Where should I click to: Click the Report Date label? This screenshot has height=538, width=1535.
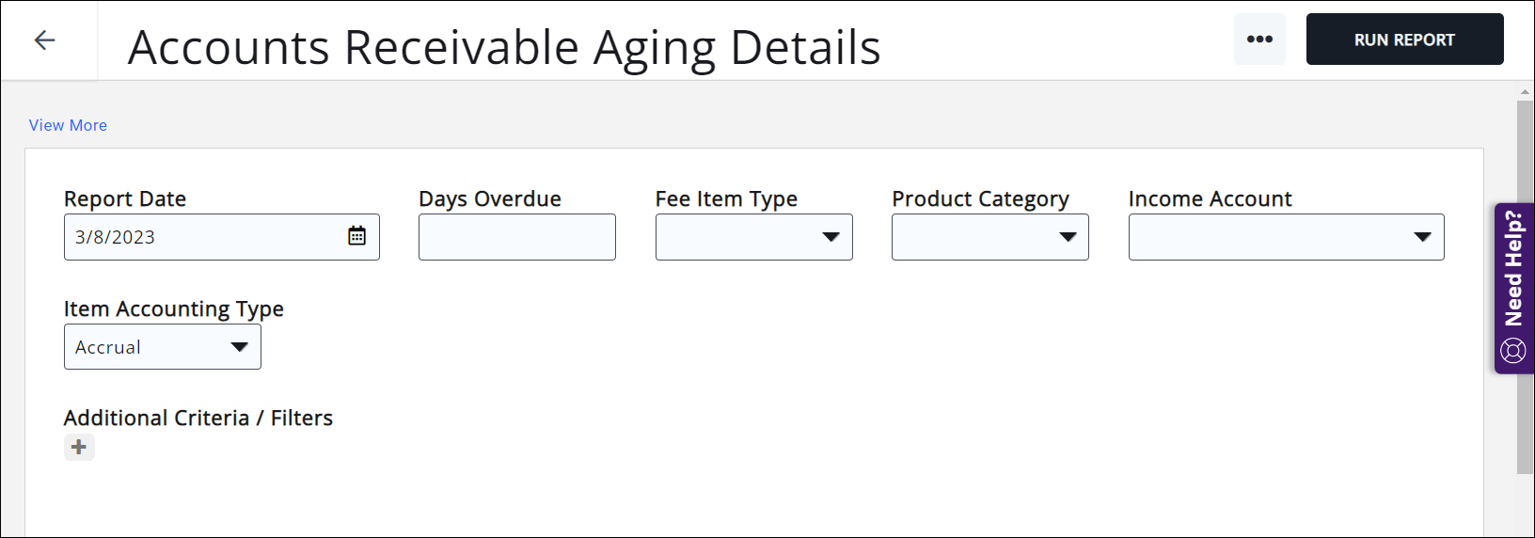(x=125, y=198)
